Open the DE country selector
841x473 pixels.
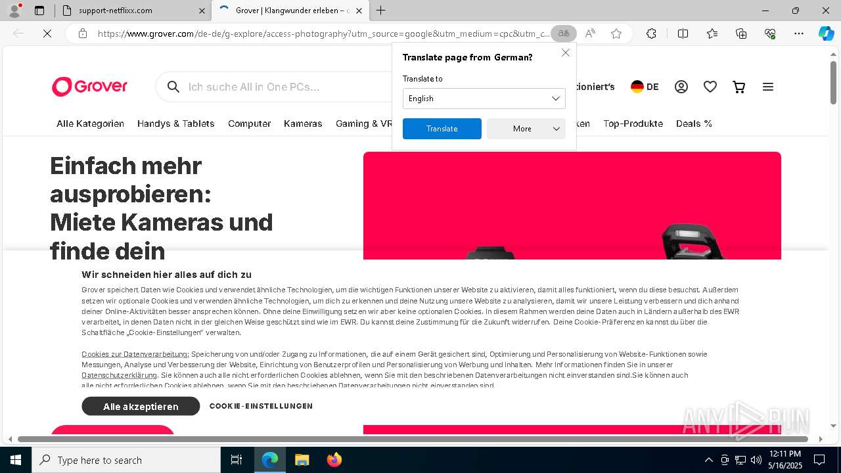[645, 87]
